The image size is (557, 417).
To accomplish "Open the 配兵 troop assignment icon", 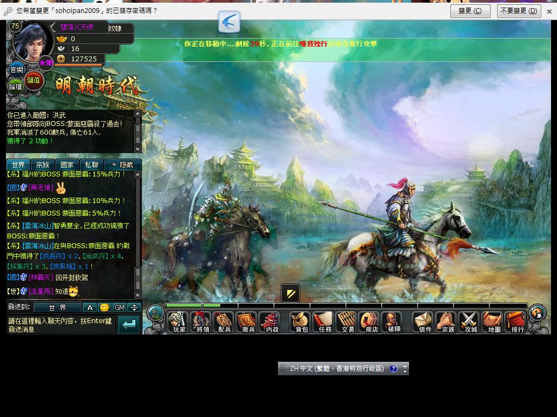I will 225,322.
